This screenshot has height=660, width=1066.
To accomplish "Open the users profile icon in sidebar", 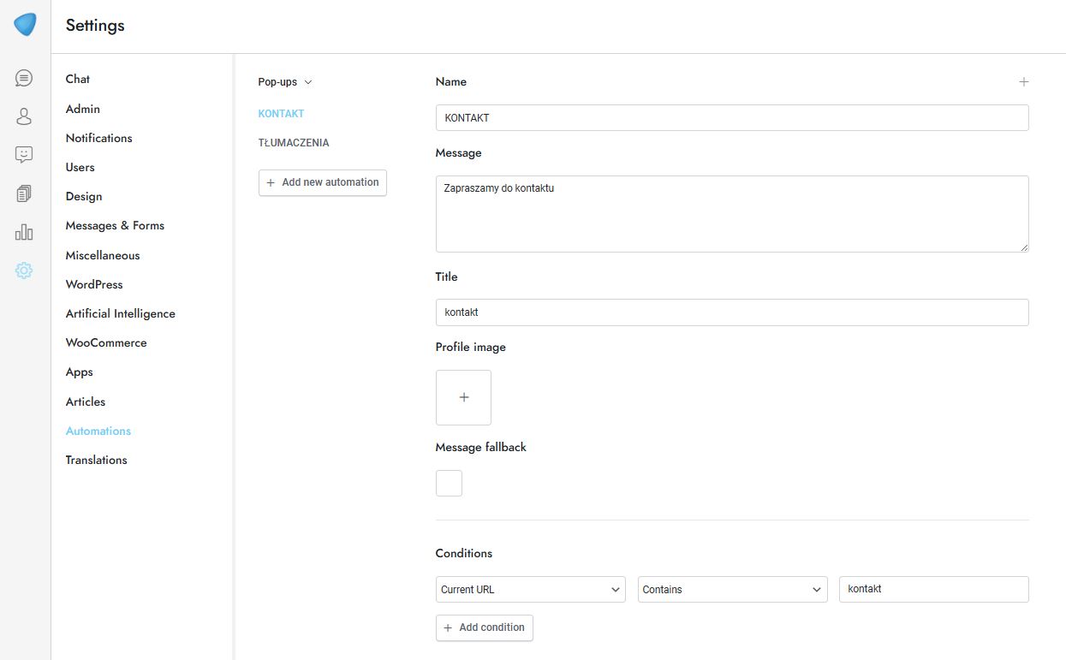I will (24, 116).
